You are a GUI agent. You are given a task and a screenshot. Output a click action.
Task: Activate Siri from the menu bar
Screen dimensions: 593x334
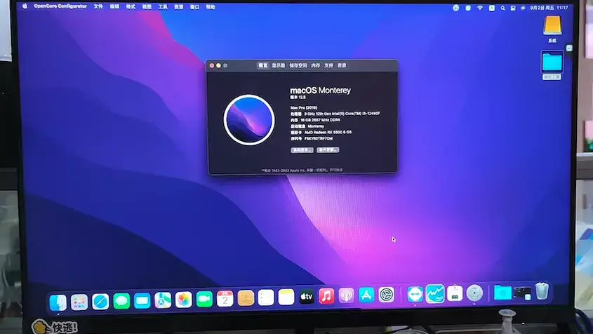point(523,8)
